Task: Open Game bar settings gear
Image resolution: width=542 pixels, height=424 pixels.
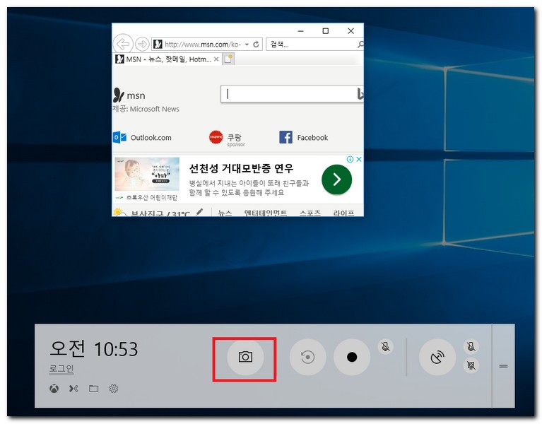Action: click(114, 389)
